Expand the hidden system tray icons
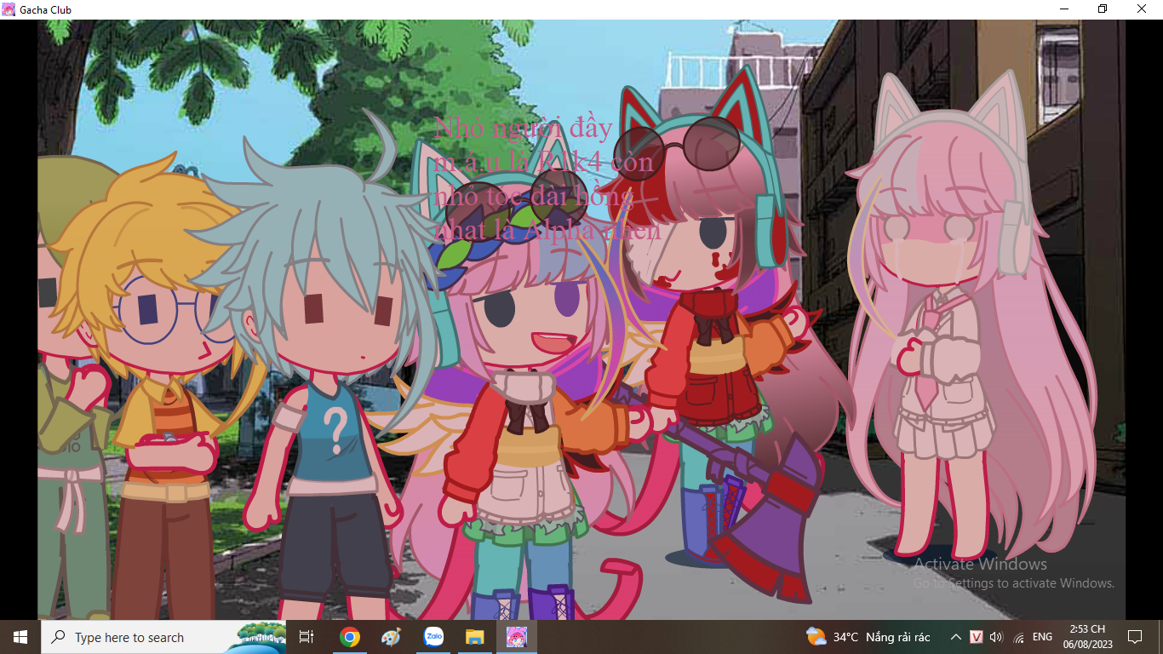1163x654 pixels. pos(955,637)
